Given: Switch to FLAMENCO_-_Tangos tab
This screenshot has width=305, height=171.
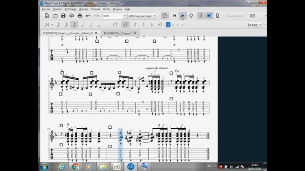Looking at the screenshot, I should 118,33.
